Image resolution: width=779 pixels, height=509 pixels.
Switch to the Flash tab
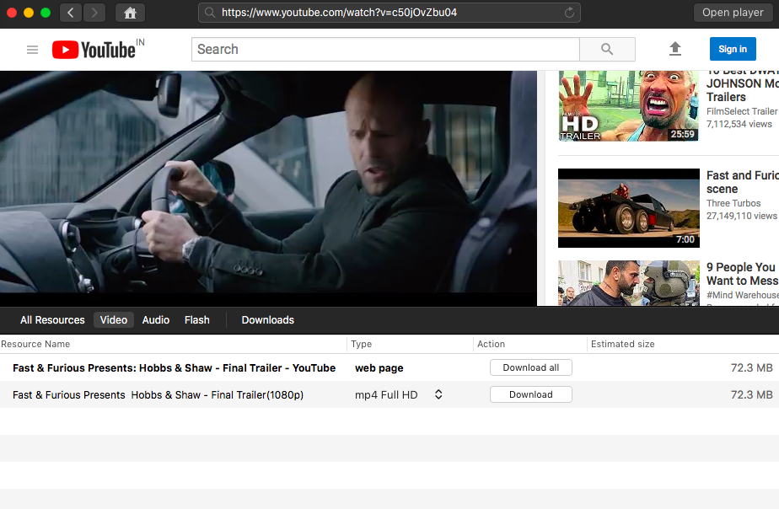(x=197, y=320)
